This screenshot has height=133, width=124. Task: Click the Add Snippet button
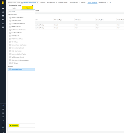coord(14,125)
